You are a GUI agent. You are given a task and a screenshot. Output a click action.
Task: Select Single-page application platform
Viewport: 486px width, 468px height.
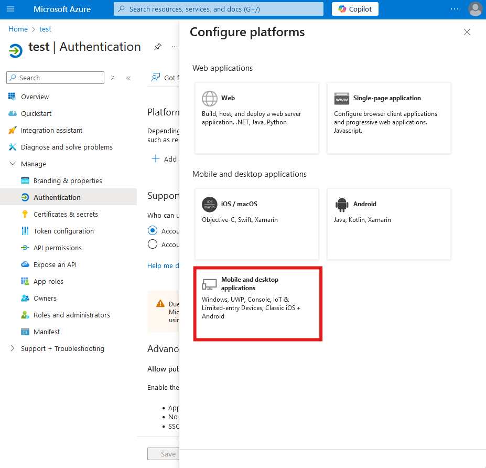point(388,118)
